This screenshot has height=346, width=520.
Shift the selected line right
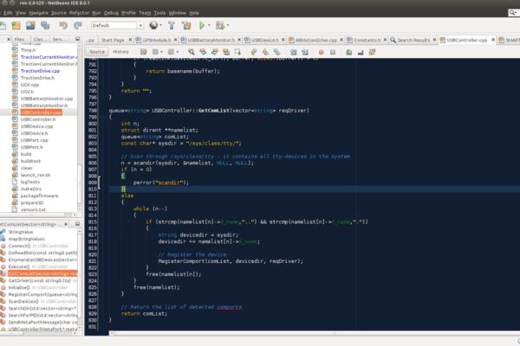tap(305, 52)
